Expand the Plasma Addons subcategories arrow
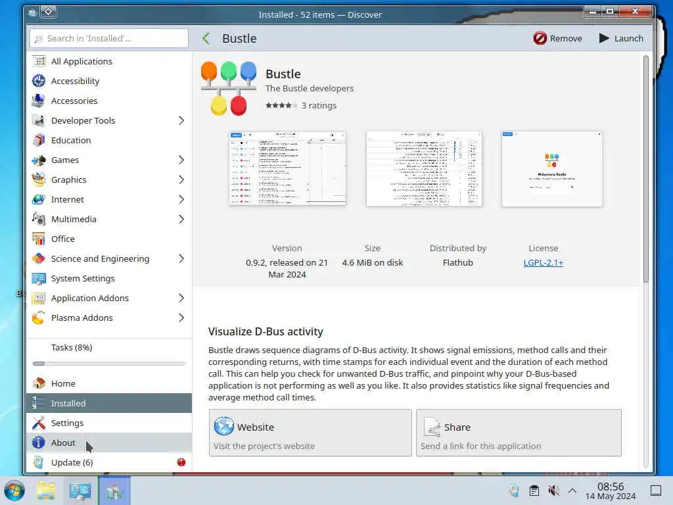Screen dimensions: 673x505 pos(181,318)
